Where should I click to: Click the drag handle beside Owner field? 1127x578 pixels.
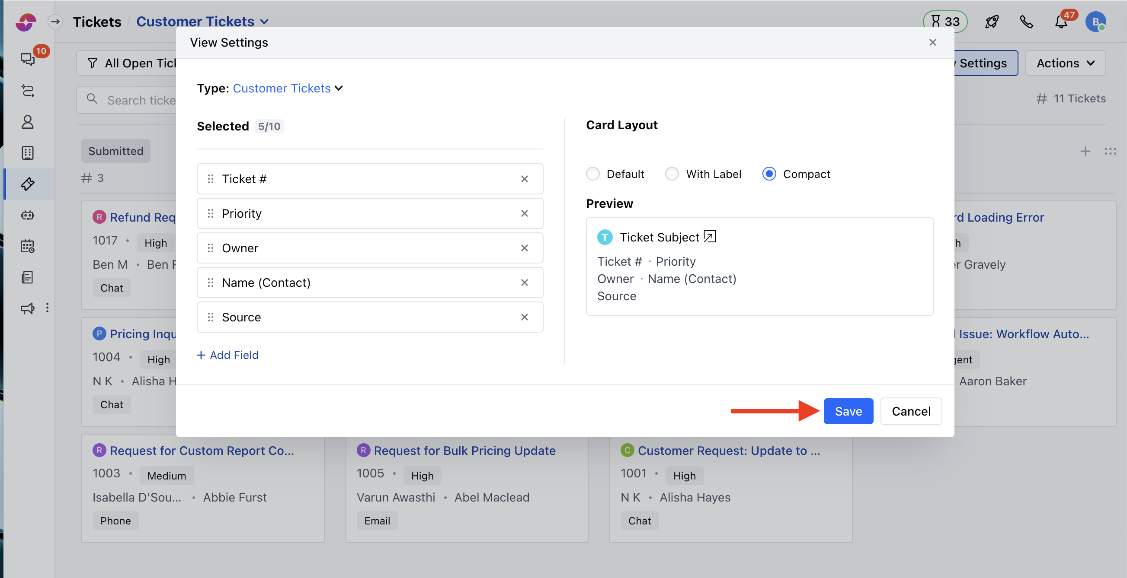tap(211, 248)
